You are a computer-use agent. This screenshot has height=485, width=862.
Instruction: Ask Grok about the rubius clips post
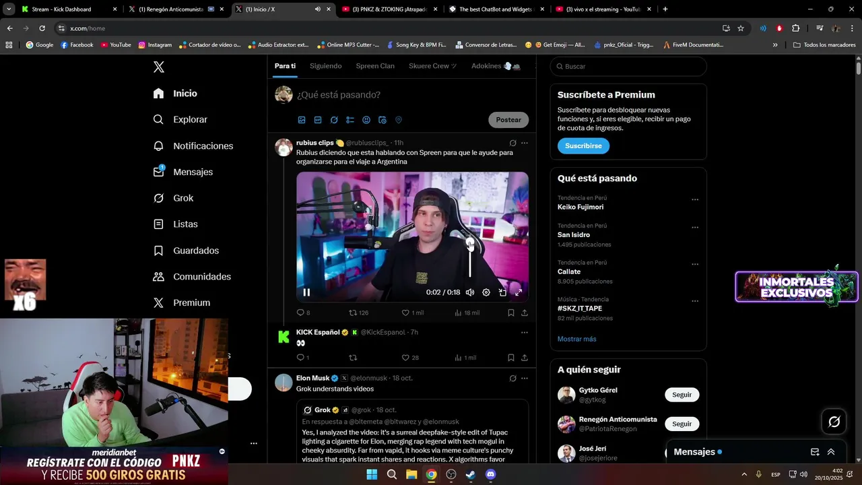[x=512, y=143]
